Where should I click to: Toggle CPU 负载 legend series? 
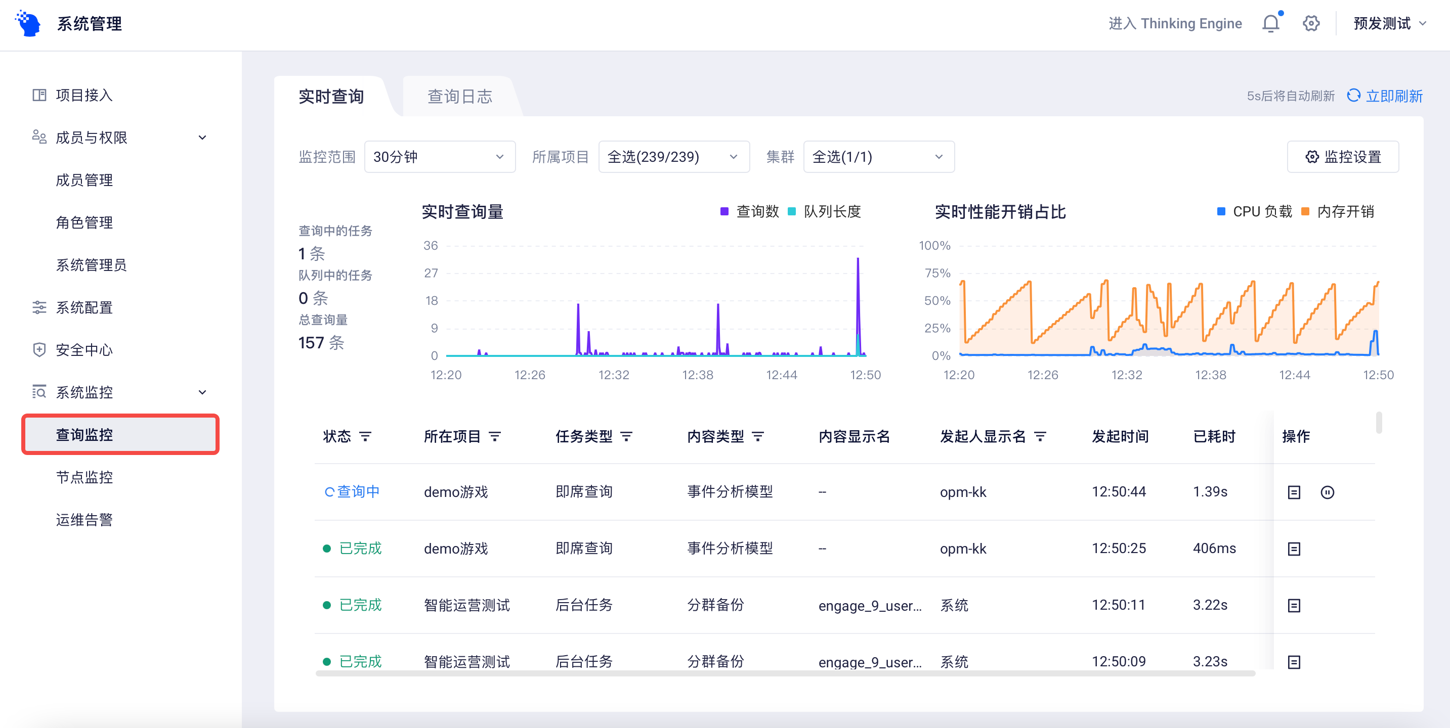(x=1255, y=211)
